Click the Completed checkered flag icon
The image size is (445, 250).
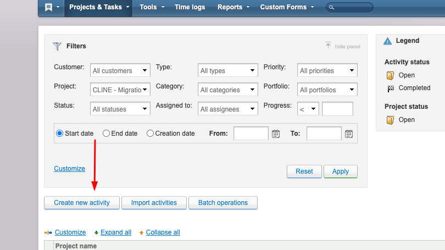pyautogui.click(x=391, y=88)
